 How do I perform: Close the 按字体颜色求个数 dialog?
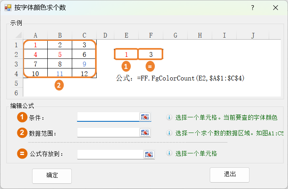[276, 8]
